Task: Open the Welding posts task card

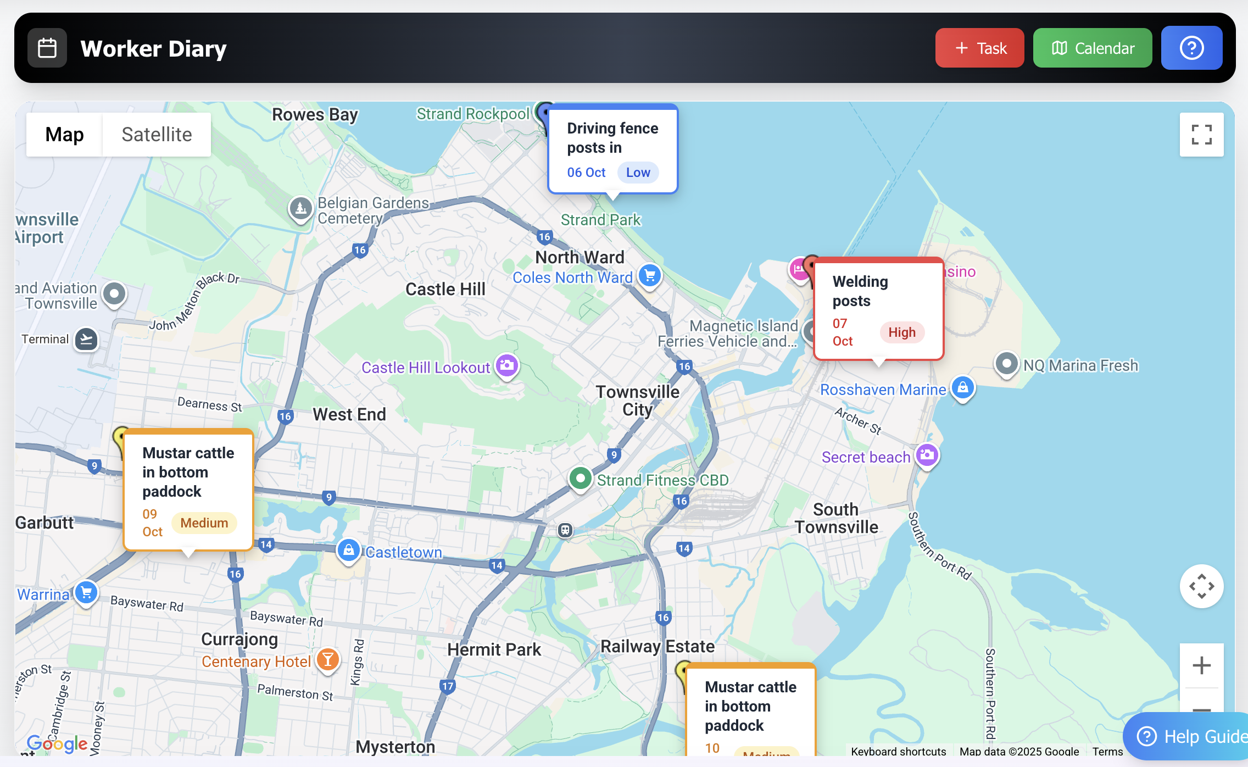Action: [878, 309]
